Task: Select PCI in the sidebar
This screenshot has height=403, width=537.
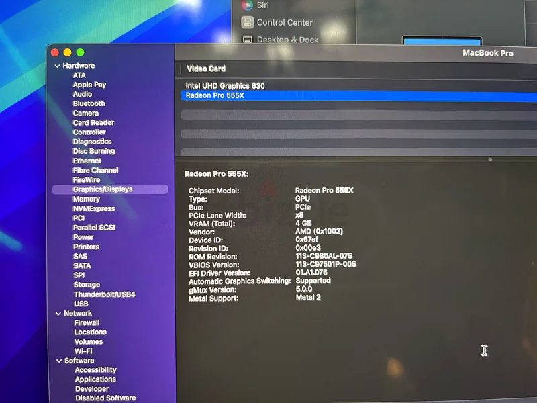Action: (x=79, y=218)
